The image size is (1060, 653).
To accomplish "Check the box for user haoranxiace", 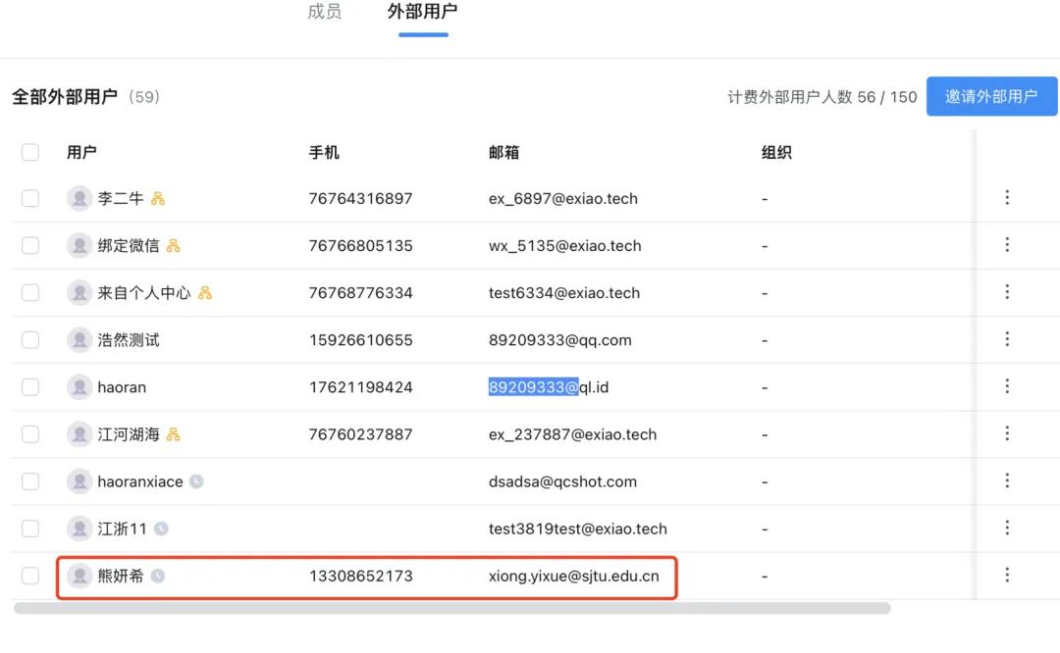I will coord(30,481).
